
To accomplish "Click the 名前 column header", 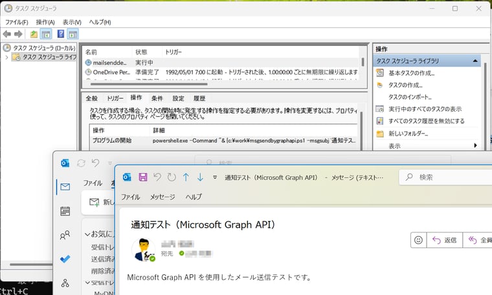I will pos(91,52).
